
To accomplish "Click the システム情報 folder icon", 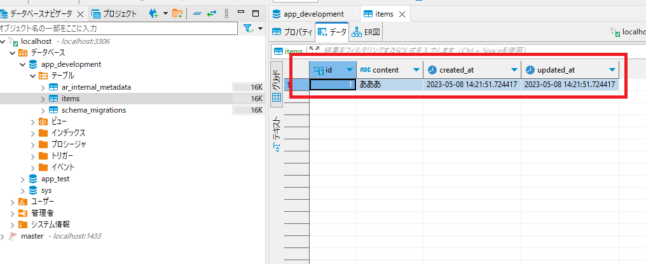I will [23, 225].
